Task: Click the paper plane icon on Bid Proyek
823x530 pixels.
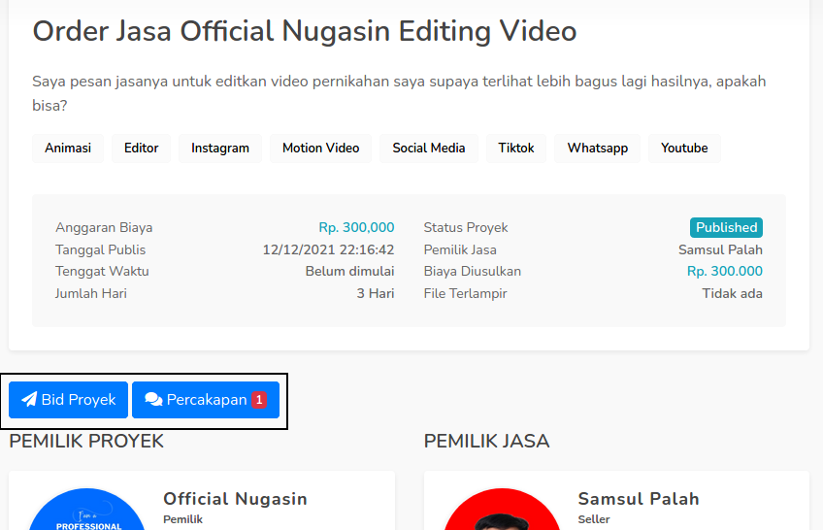Action: 29,399
